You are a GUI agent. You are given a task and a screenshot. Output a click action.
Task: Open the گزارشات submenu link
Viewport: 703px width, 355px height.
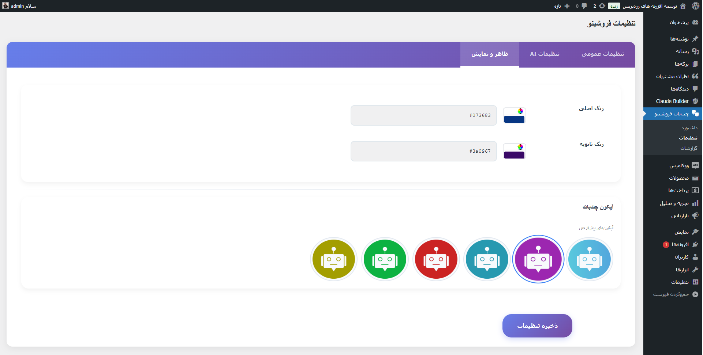[689, 148]
